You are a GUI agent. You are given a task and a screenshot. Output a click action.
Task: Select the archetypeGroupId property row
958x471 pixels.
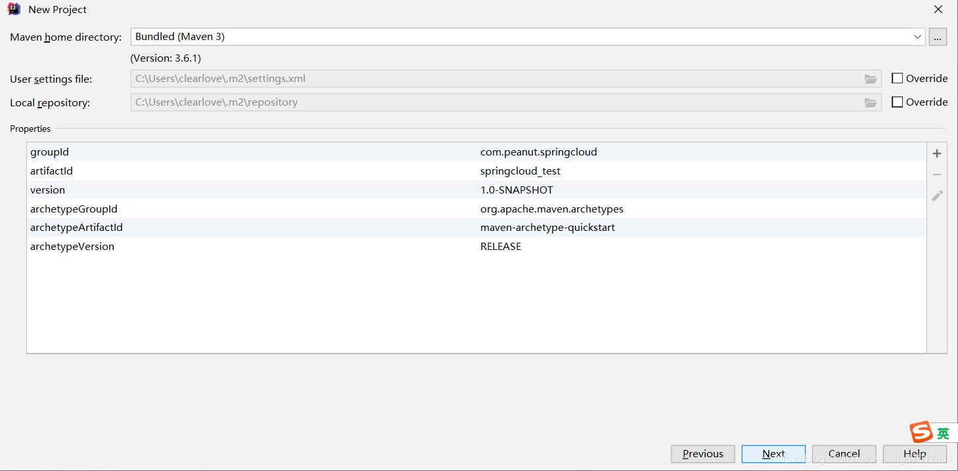pyautogui.click(x=476, y=209)
